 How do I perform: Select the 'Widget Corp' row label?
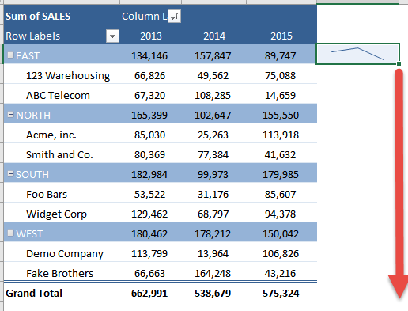click(56, 214)
